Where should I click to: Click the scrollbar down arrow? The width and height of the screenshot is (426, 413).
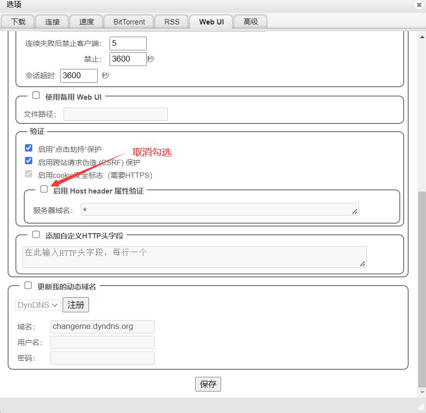coord(422,392)
